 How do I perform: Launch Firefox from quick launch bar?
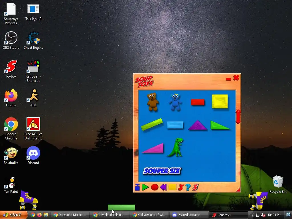pyautogui.click(x=39, y=215)
